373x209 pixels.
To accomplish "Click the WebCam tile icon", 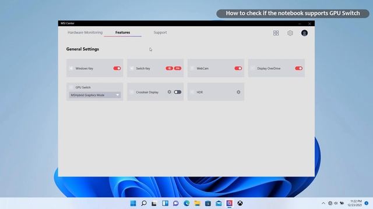I will tap(192, 69).
